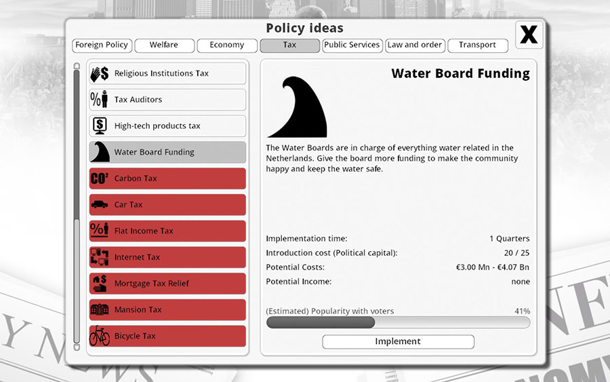The image size is (610, 382).
Task: Select the Internet Tax policy
Action: point(167,257)
